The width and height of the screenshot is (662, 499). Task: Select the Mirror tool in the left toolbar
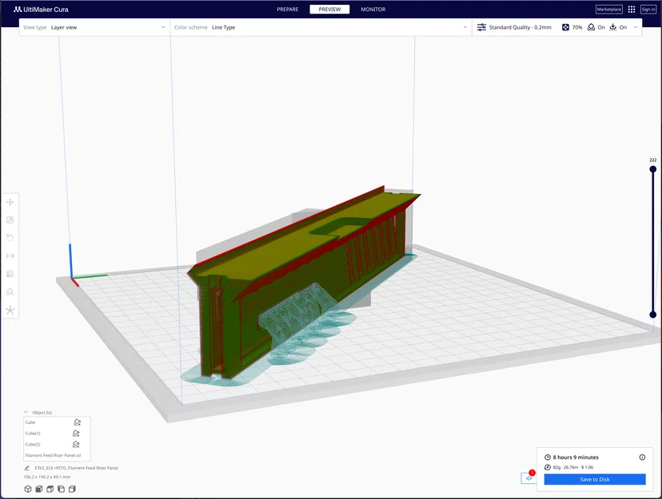click(x=10, y=255)
